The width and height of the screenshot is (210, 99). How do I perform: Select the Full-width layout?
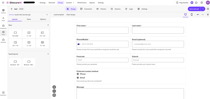15,34
